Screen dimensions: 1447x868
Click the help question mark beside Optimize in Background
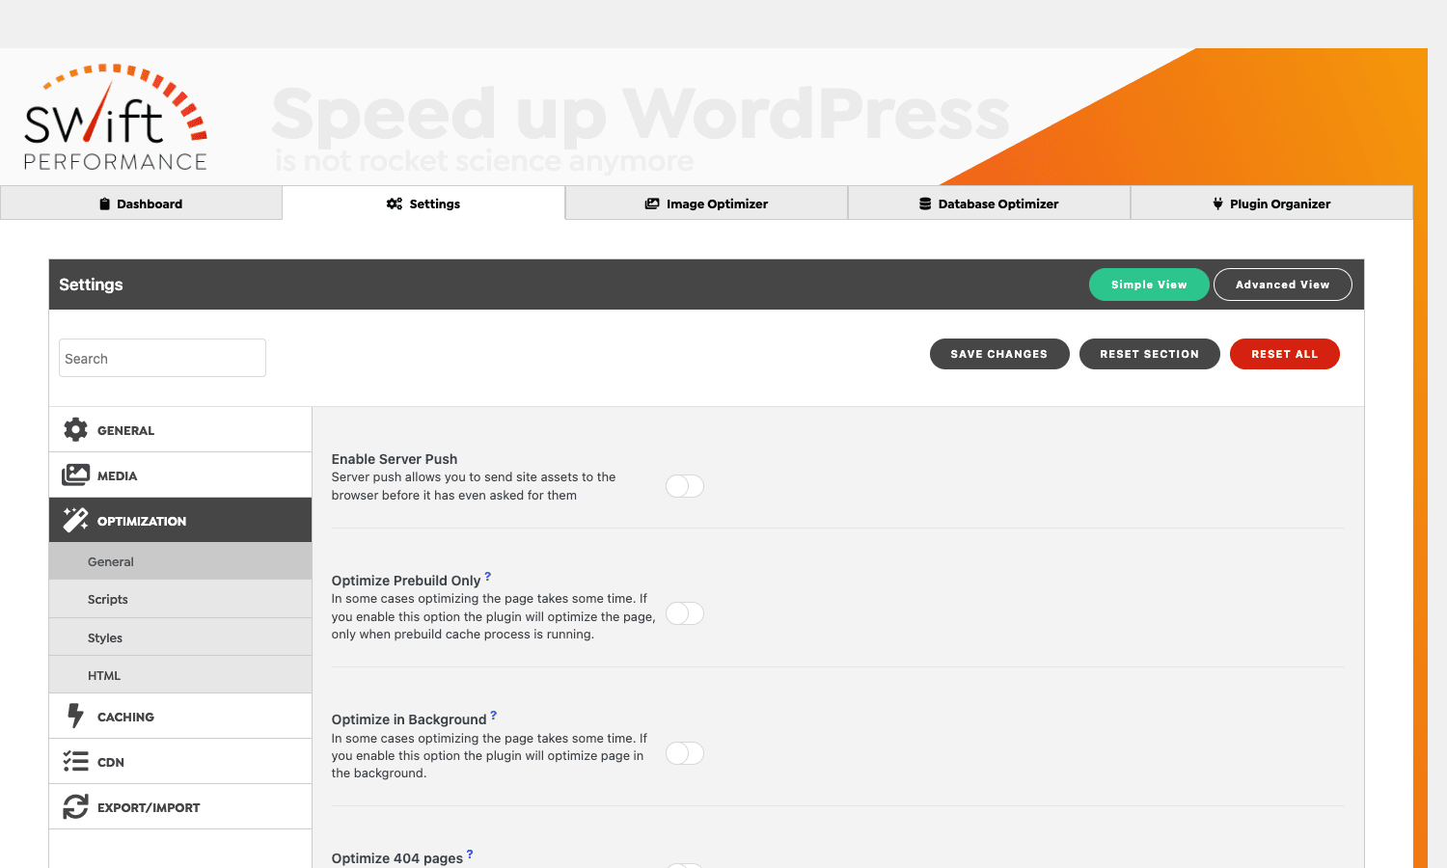click(x=494, y=716)
